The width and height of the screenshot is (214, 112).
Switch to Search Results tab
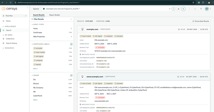[x=39, y=15]
